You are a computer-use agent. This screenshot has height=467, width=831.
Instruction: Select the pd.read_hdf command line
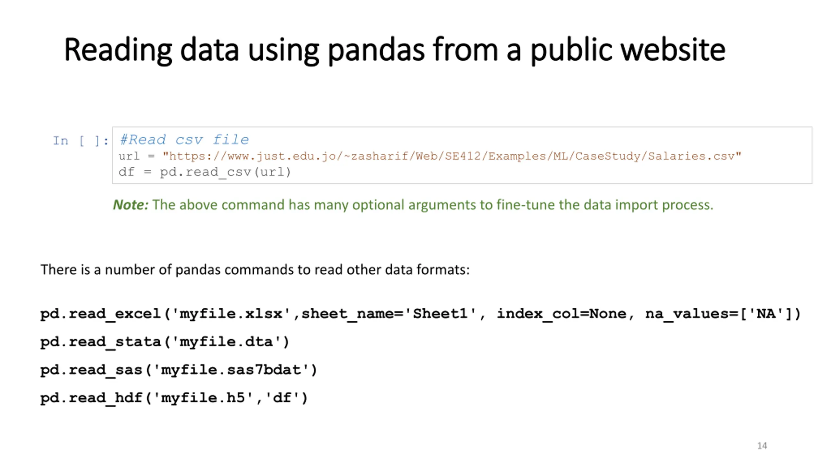pos(174,398)
